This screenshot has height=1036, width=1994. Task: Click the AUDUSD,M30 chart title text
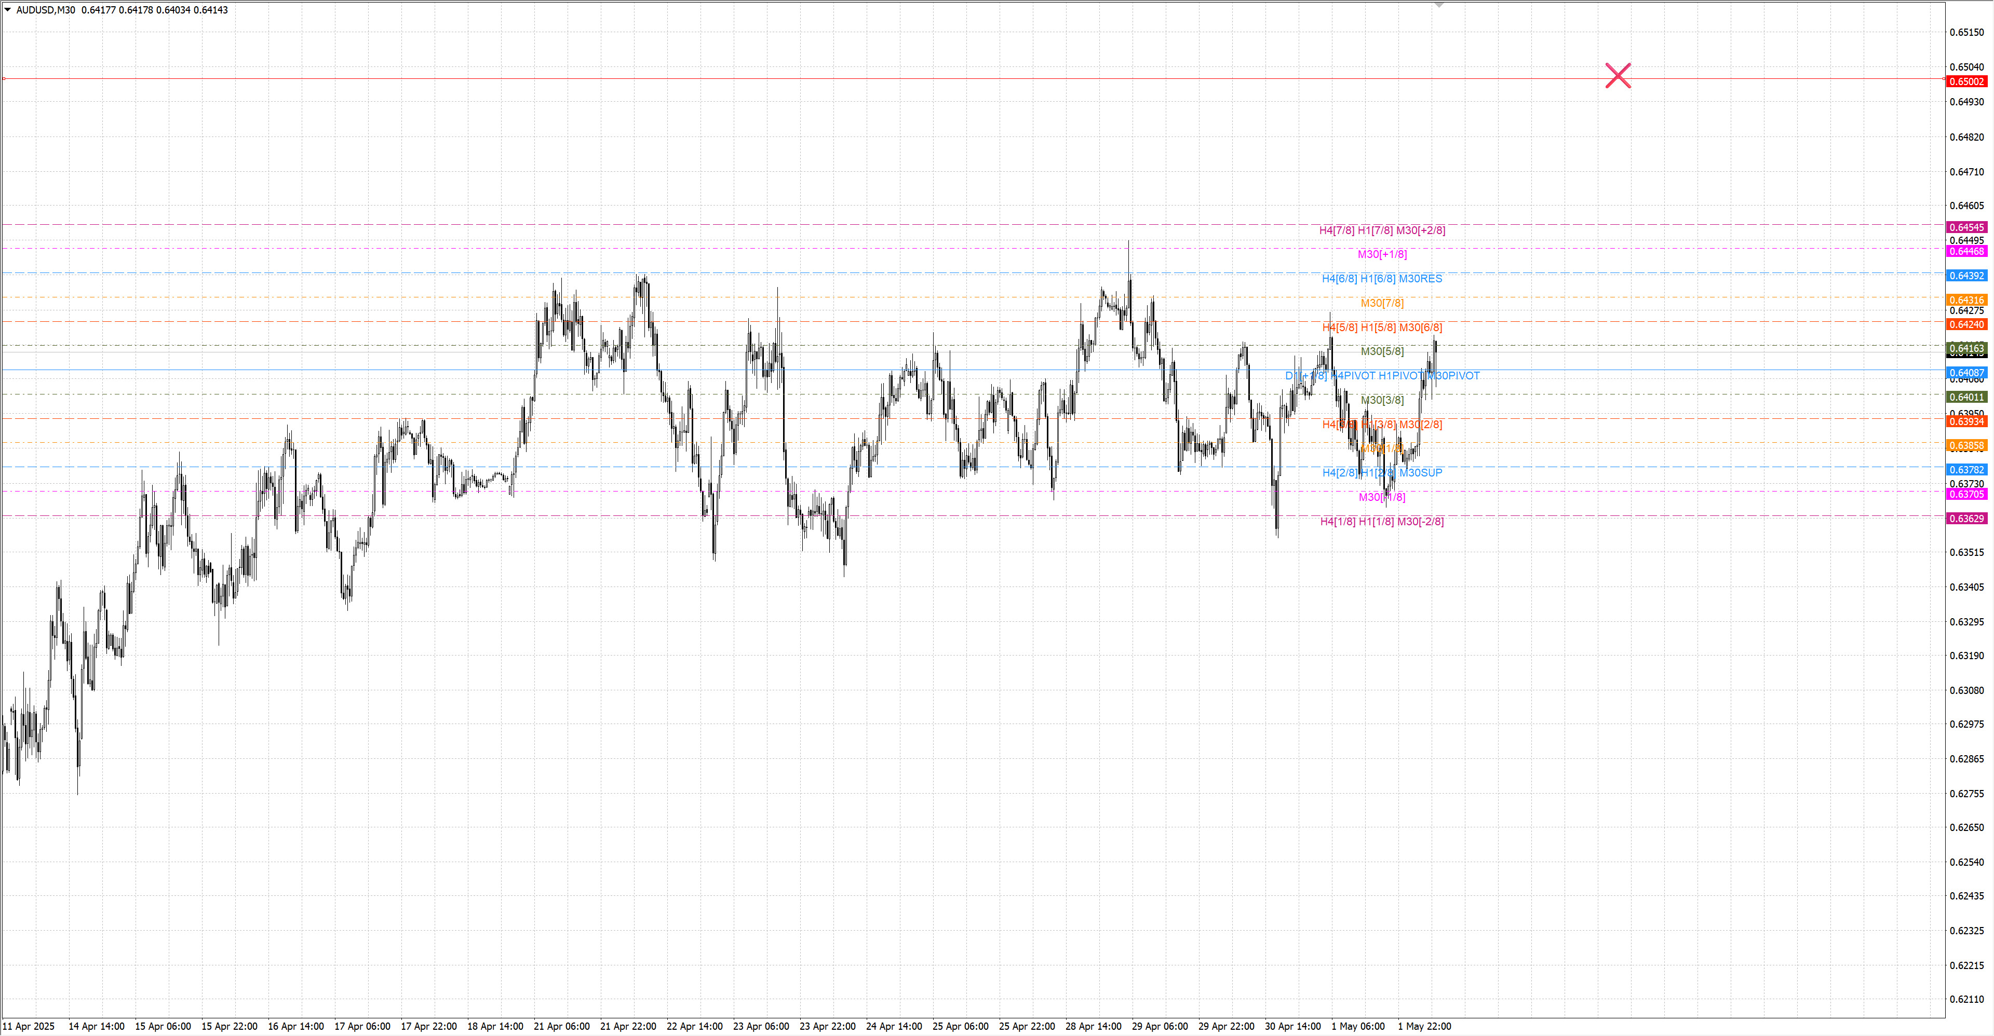click(46, 10)
